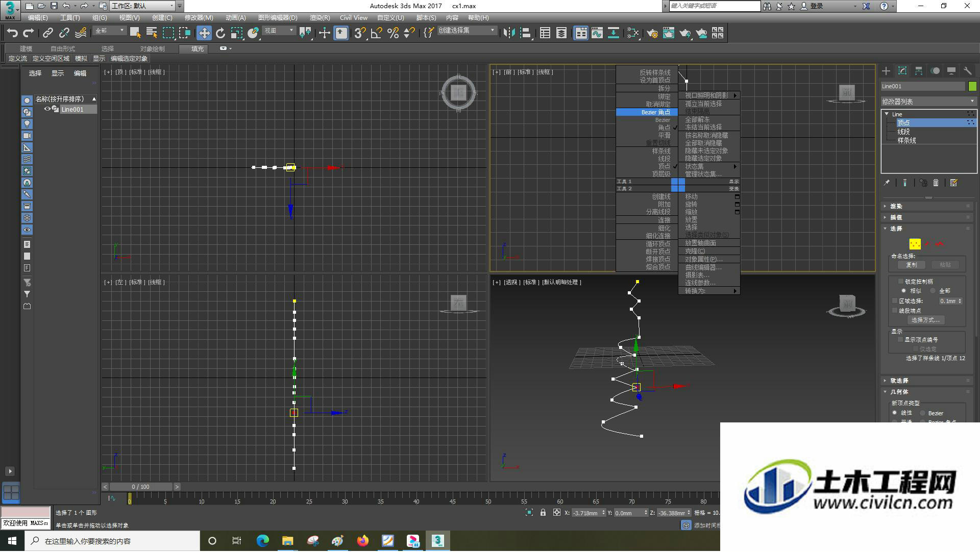Image resolution: width=980 pixels, height=552 pixels.
Task: Select yellow Vertex sub-object selection icon
Action: point(915,244)
